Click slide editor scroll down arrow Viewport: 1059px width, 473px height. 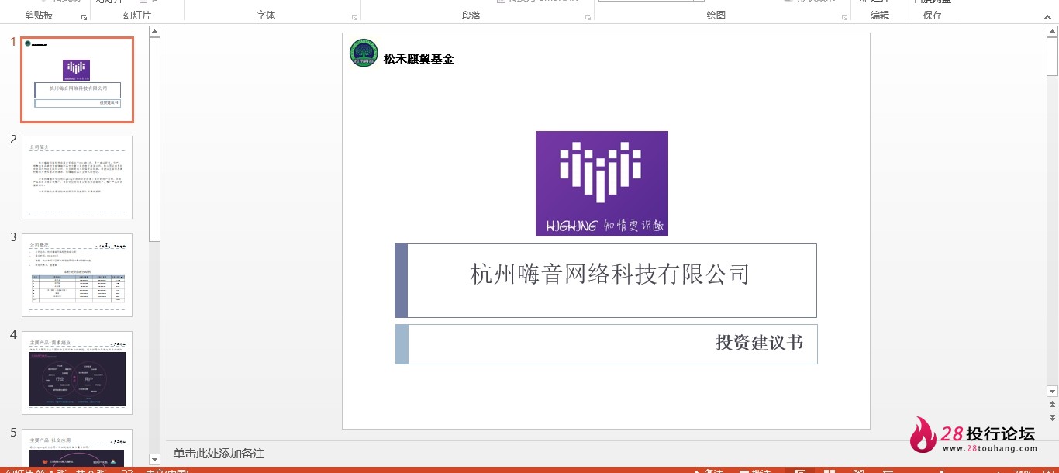click(1052, 392)
